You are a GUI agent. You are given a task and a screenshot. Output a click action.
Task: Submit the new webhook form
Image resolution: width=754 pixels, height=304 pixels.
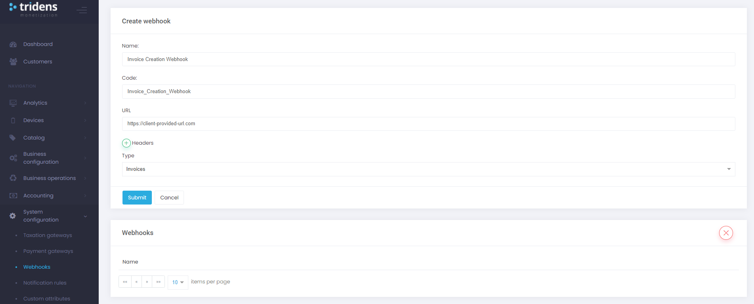click(x=137, y=197)
